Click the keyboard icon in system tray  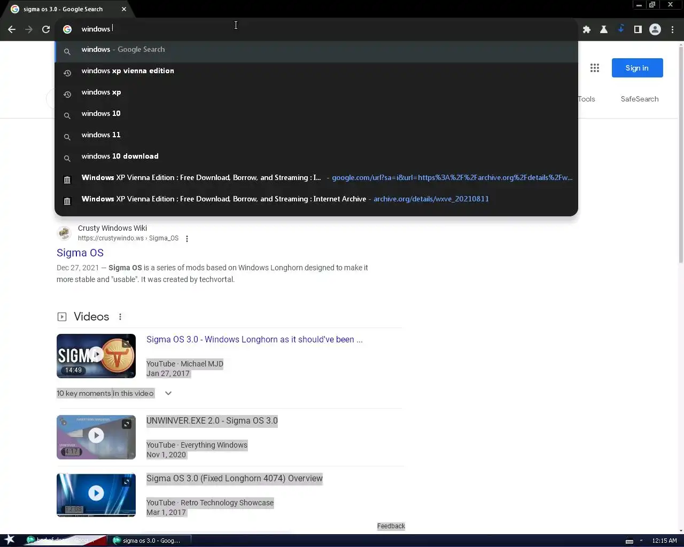[629, 541]
